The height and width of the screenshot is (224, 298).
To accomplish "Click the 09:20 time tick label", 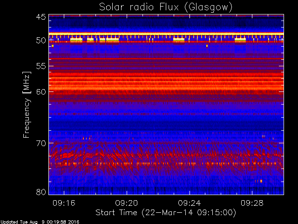I will [x=127, y=203].
